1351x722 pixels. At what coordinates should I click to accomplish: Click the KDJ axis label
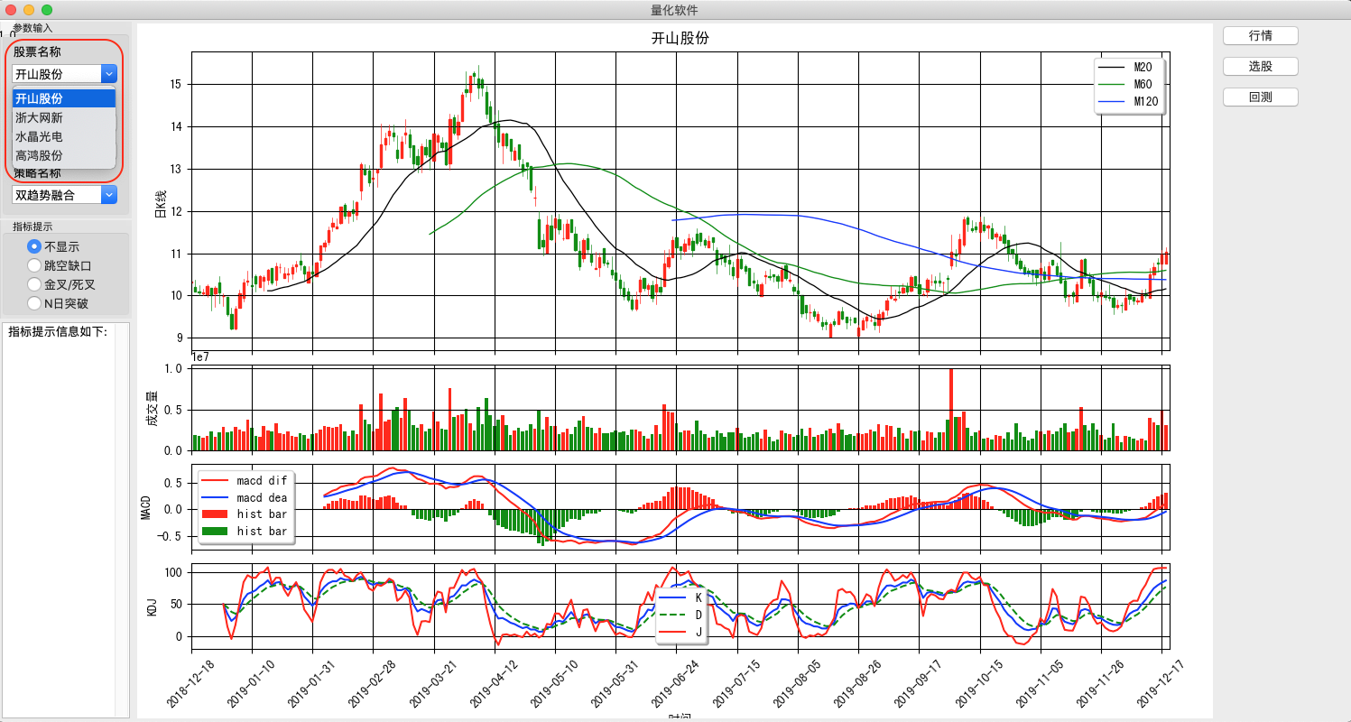coord(152,606)
